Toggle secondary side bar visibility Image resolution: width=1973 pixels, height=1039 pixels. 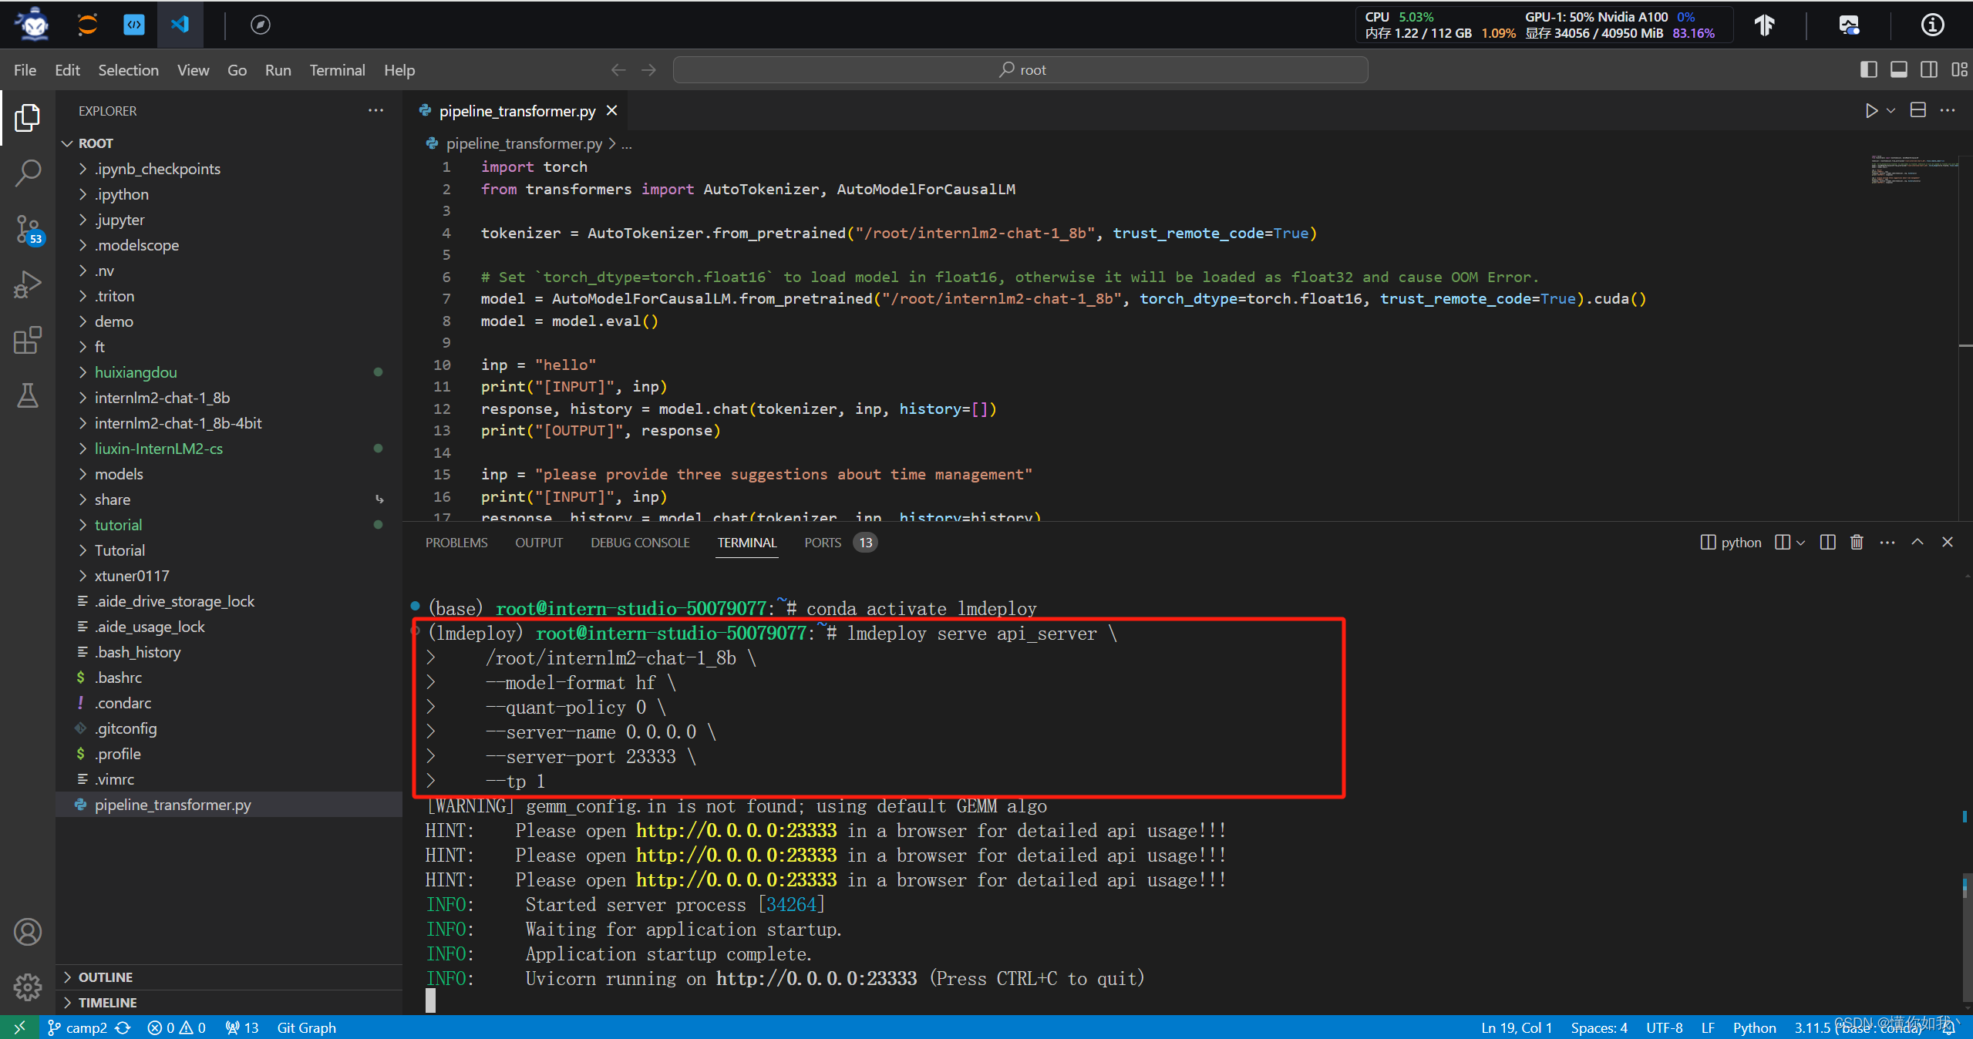coord(1929,70)
